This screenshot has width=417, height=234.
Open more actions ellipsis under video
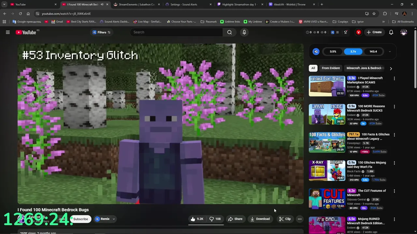tap(300, 219)
